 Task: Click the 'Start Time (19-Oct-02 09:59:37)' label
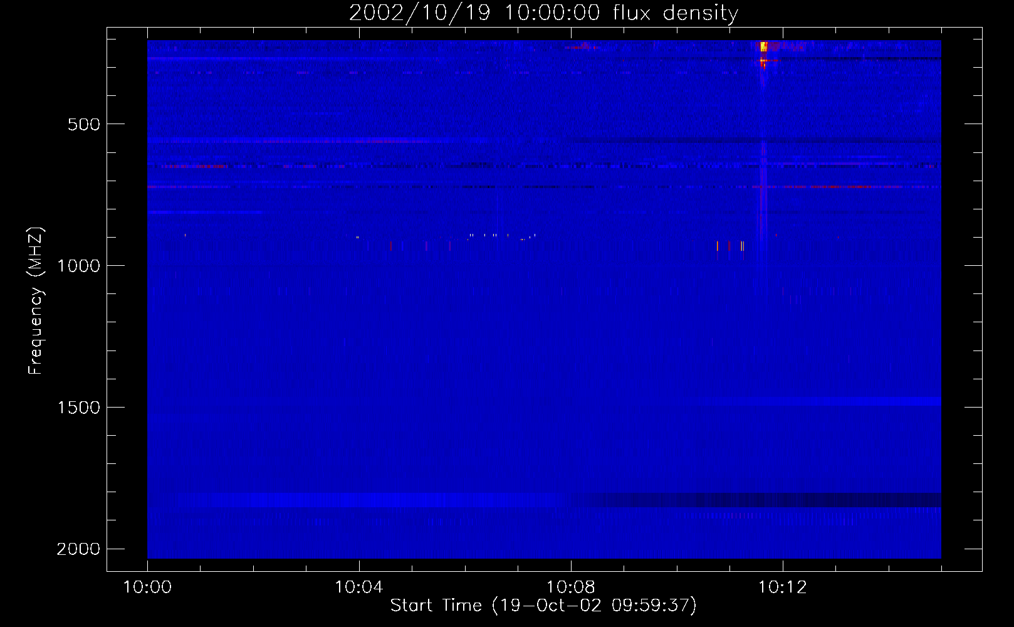(543, 606)
